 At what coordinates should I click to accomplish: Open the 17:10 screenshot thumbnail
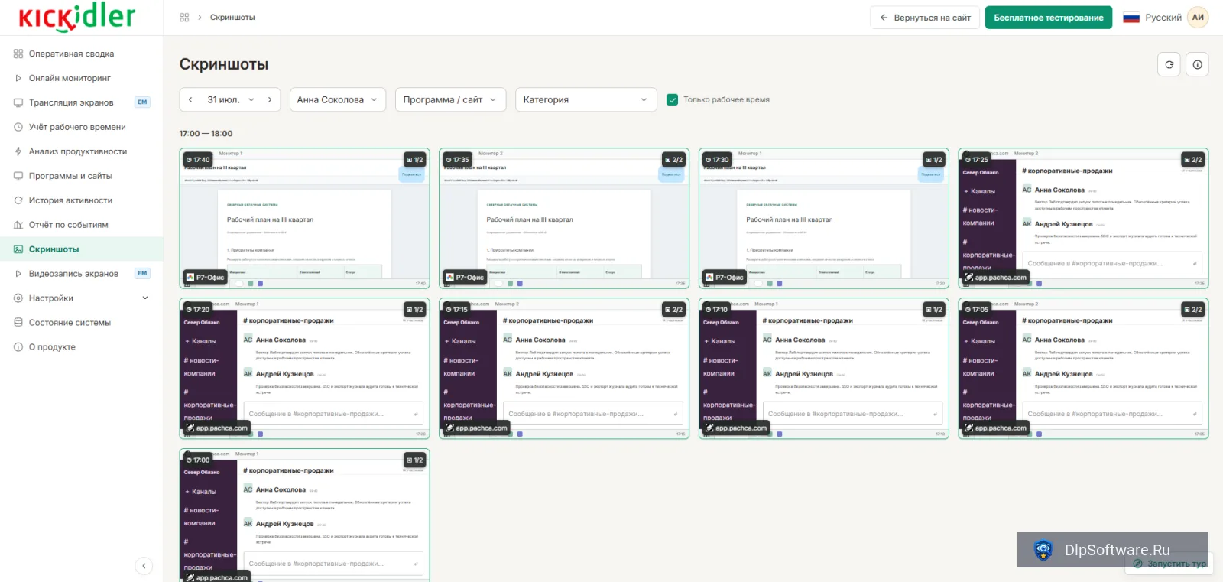(824, 369)
